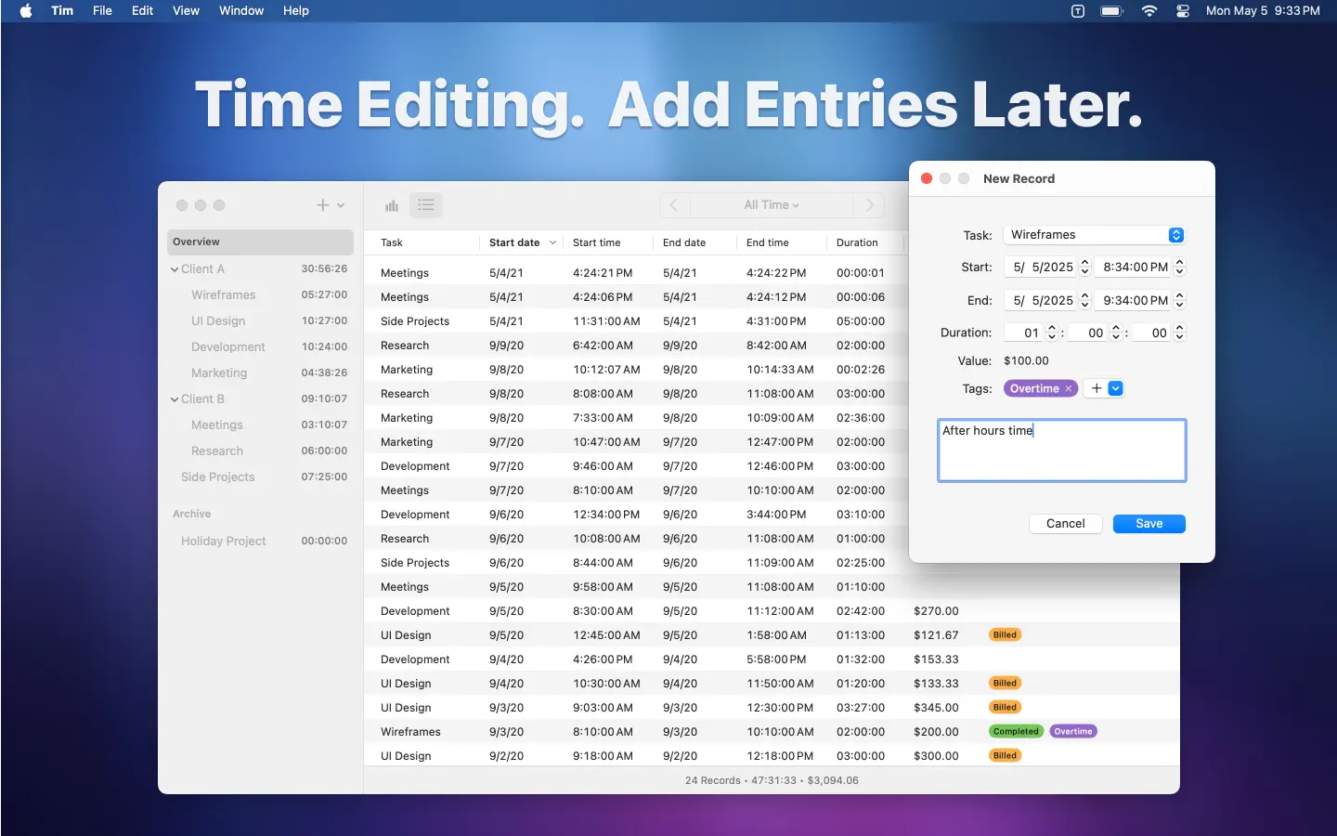
Task: Open the All Time range selector
Action: [772, 205]
